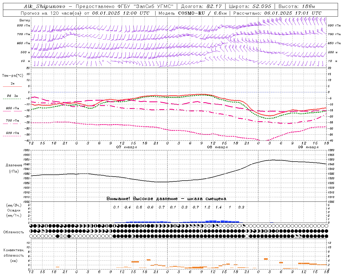Select the longitude value Долгота: 82.17
This screenshot has height=274, width=342.
tap(201, 6)
